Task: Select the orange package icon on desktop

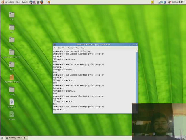Action: pyautogui.click(x=12, y=77)
